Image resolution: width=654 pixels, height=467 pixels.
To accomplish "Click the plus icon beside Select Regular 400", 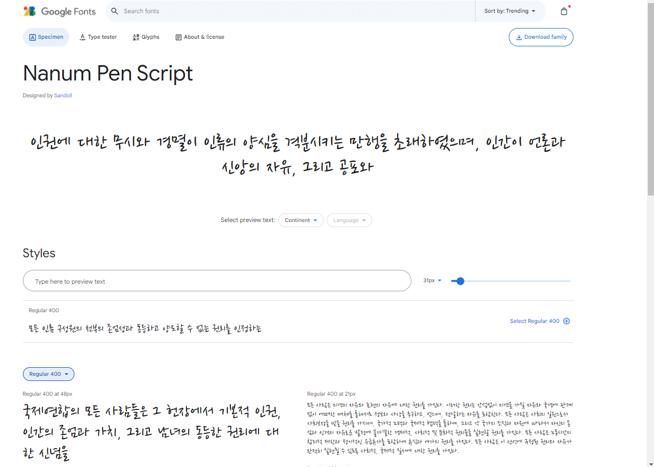I will click(x=566, y=321).
